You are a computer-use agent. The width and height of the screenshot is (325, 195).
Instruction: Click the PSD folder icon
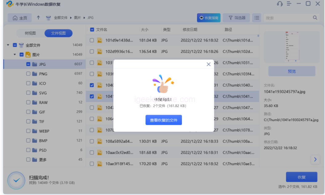(35, 150)
